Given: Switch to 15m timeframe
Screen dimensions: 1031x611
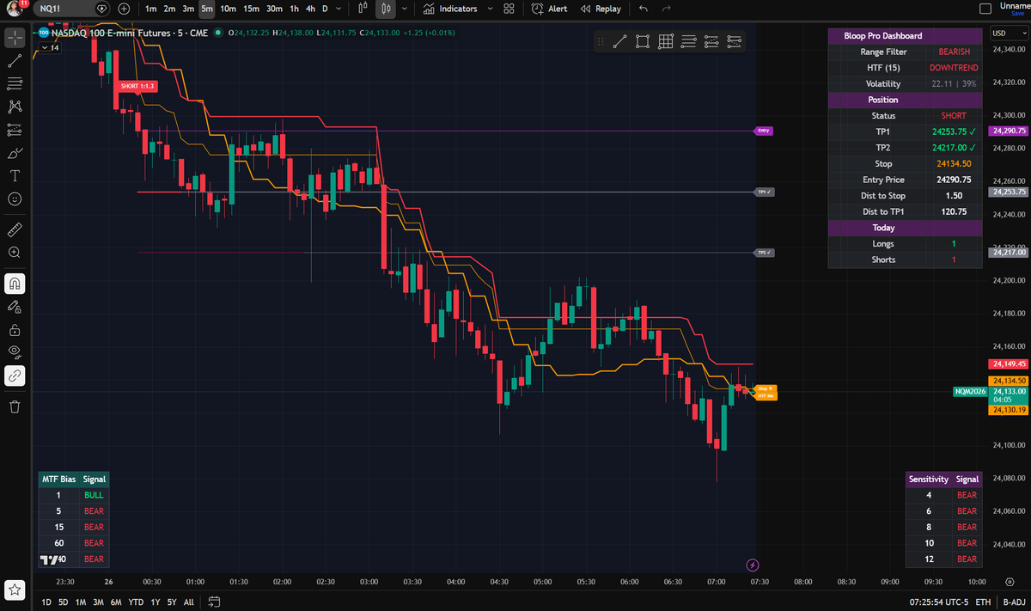Looking at the screenshot, I should point(251,9).
